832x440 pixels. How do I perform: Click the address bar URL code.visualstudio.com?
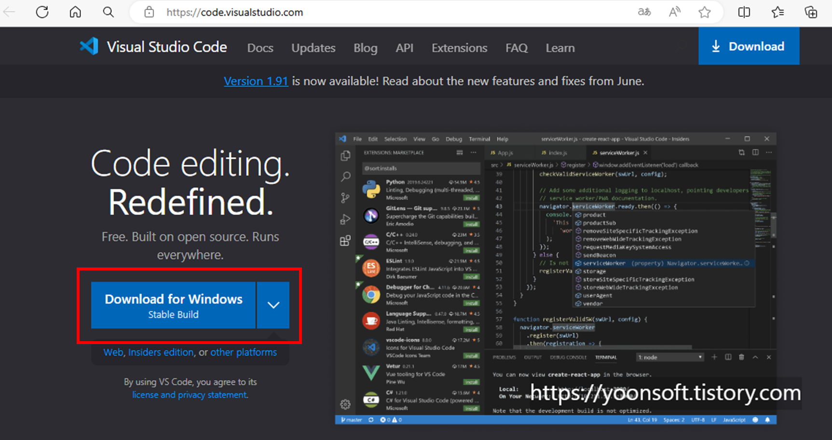pyautogui.click(x=235, y=13)
